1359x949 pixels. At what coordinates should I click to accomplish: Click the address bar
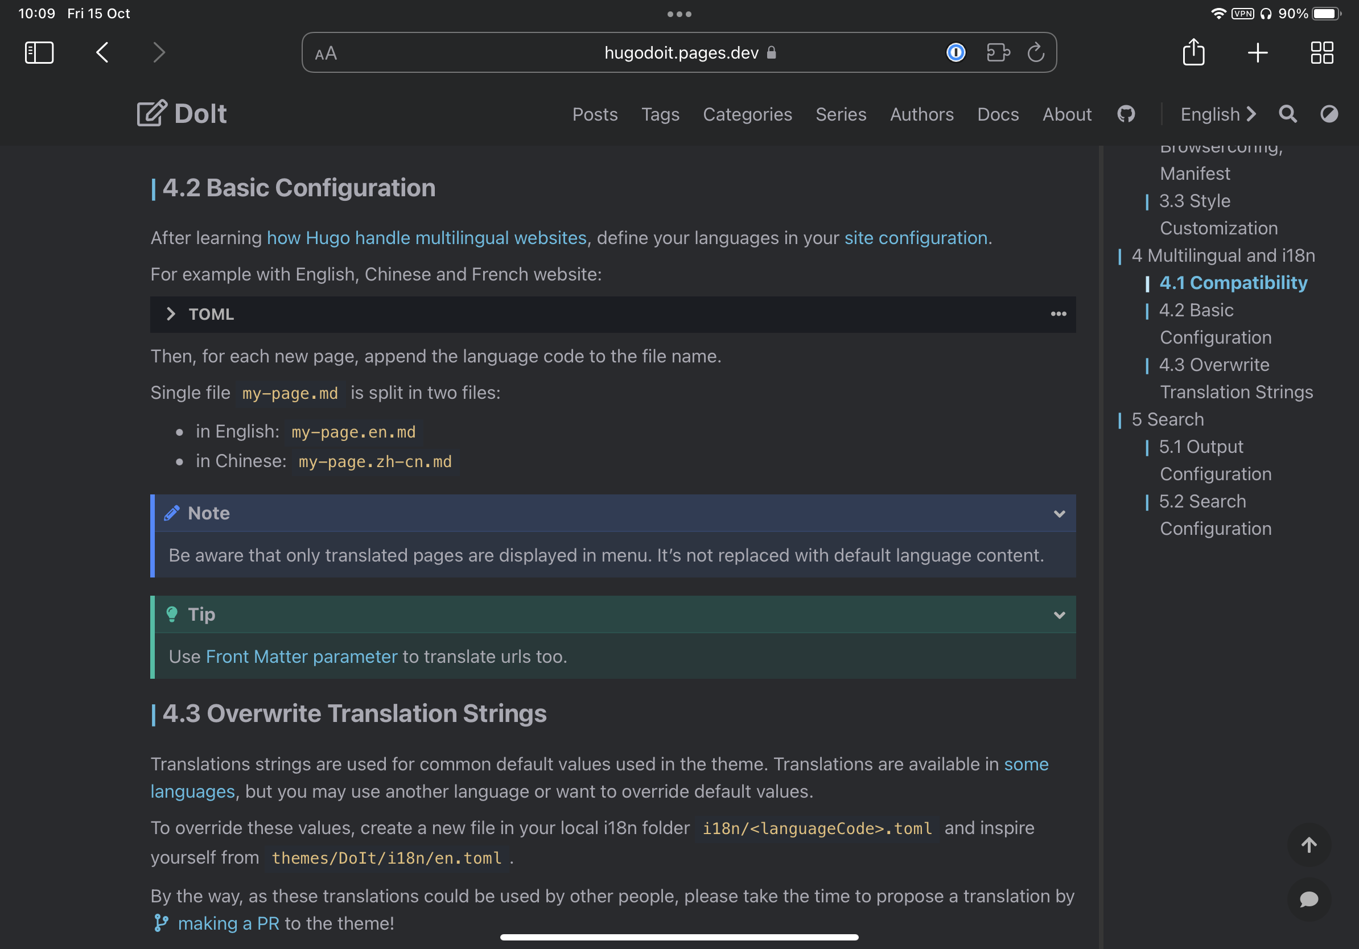coord(679,52)
